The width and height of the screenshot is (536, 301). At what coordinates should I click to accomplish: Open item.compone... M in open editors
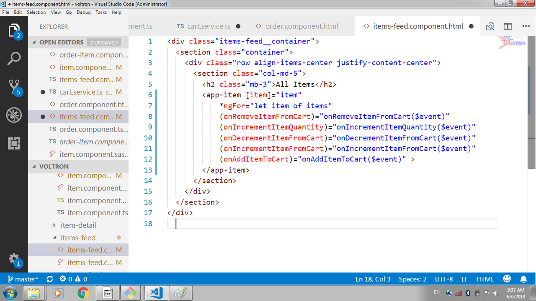click(78, 67)
